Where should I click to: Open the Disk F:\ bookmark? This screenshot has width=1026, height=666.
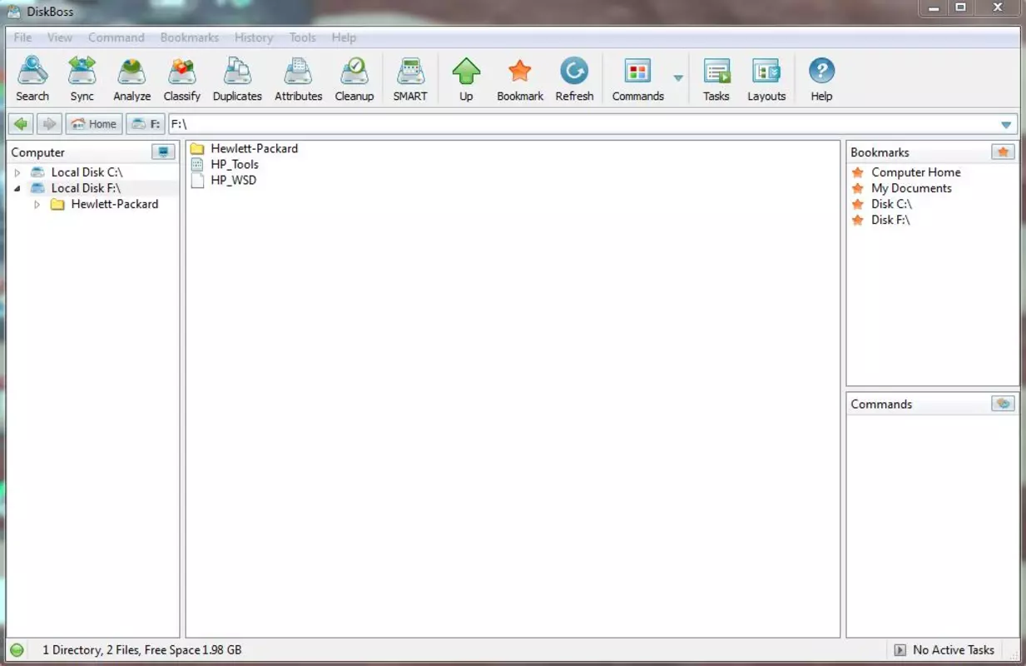pyautogui.click(x=890, y=220)
